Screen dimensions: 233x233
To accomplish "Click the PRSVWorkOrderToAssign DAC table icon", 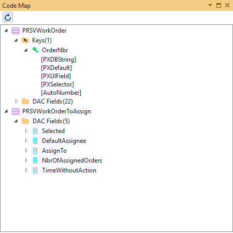I will click(x=16, y=111).
